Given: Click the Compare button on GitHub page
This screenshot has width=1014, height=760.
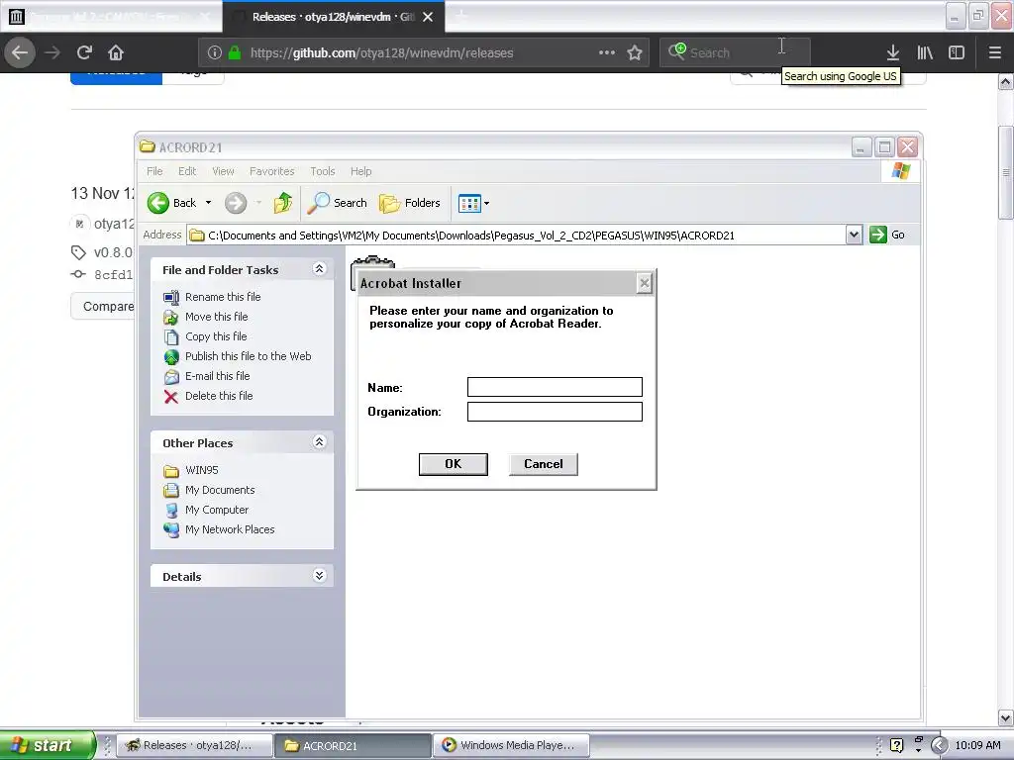Looking at the screenshot, I should tap(103, 307).
